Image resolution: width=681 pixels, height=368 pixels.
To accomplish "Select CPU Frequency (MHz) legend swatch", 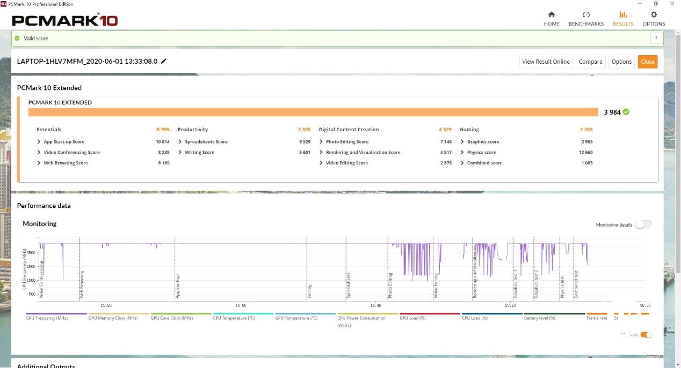I will pyautogui.click(x=56, y=314).
